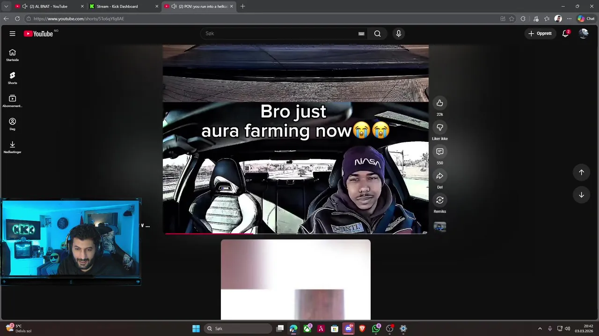Open Shorts in the YouTube sidebar
Viewport: 599px width, 336px height.
tap(13, 78)
